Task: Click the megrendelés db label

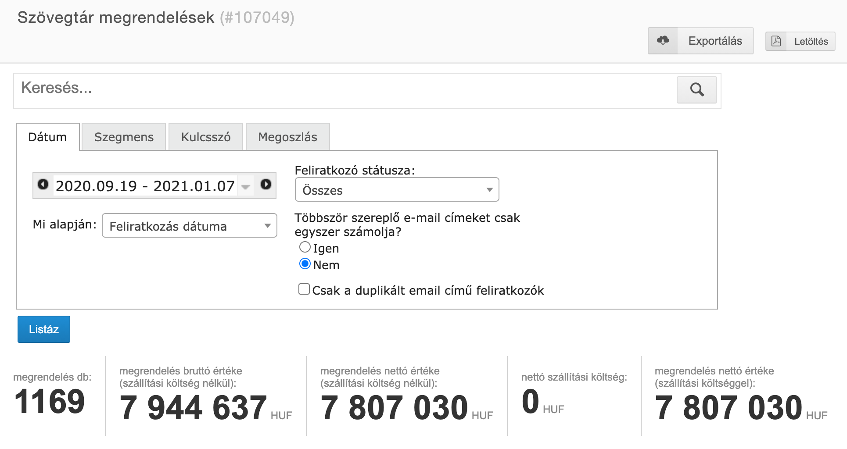Action: [x=52, y=377]
